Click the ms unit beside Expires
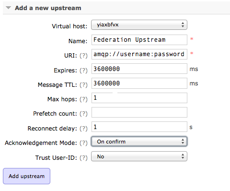Viewport: 230px width, 191px height. click(194, 69)
